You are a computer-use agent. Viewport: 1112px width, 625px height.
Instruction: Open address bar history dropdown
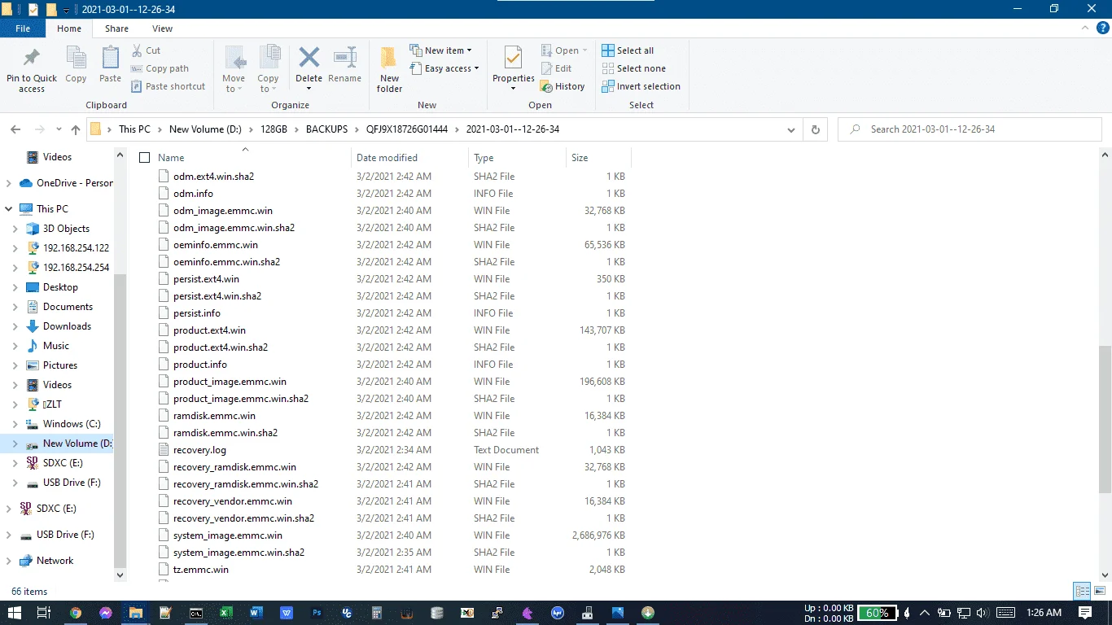pyautogui.click(x=791, y=129)
